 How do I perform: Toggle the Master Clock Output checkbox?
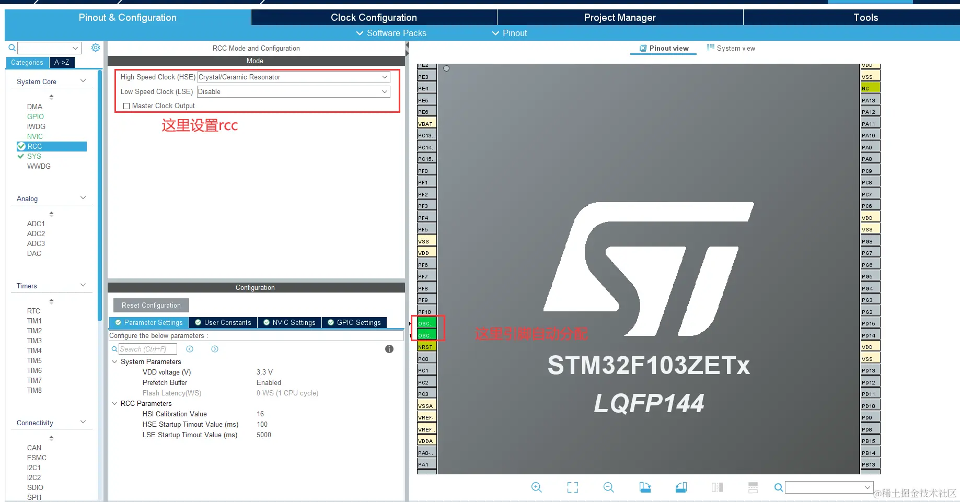(126, 106)
